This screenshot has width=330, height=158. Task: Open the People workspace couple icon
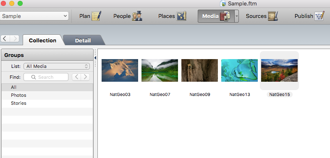[137, 16]
